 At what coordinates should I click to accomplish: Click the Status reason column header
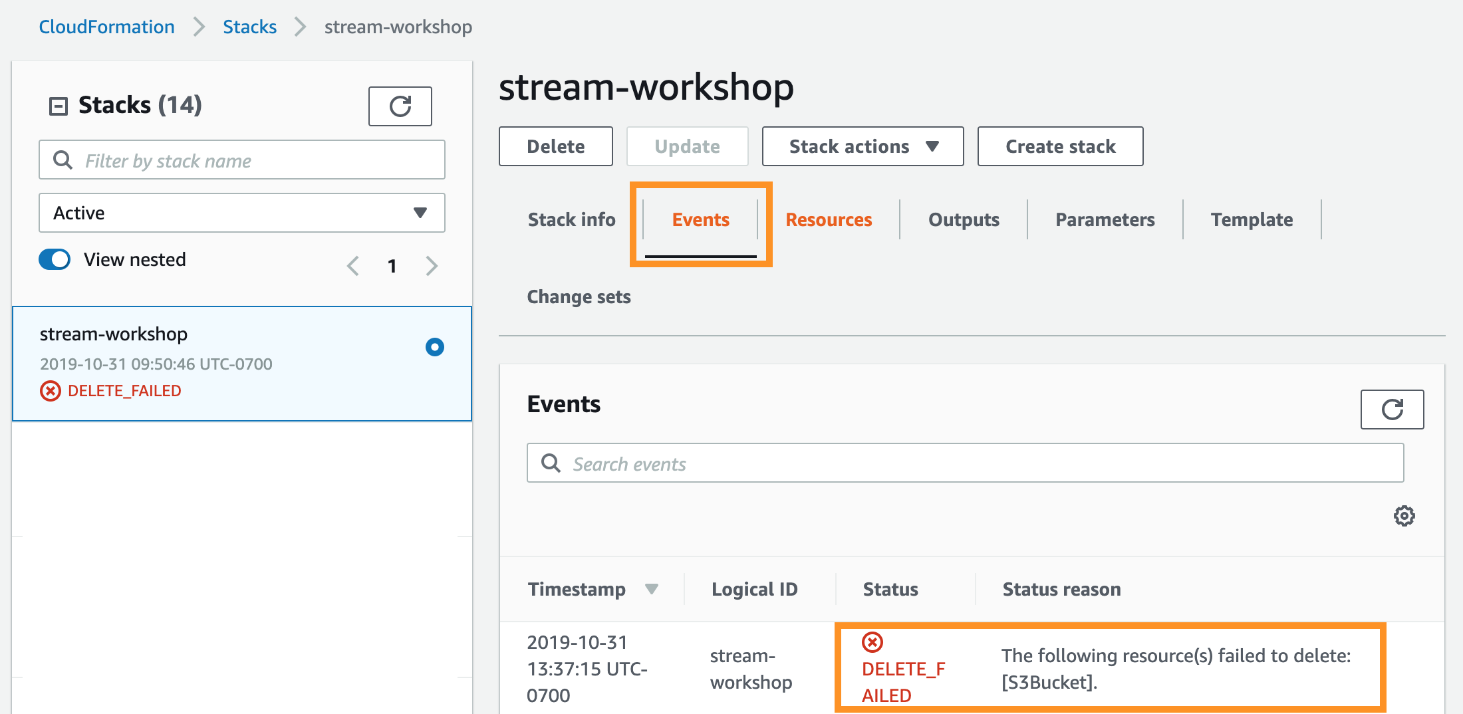tap(1061, 589)
